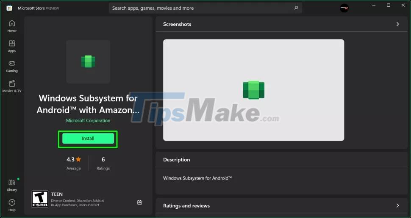Image resolution: width=411 pixels, height=218 pixels.
Task: Open the Library in sidebar
Action: point(12,185)
